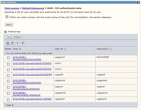This screenshot has height=110, width=141.
Task: Toggle Prefix new alias names checkbox
Action: (x=7, y=17)
